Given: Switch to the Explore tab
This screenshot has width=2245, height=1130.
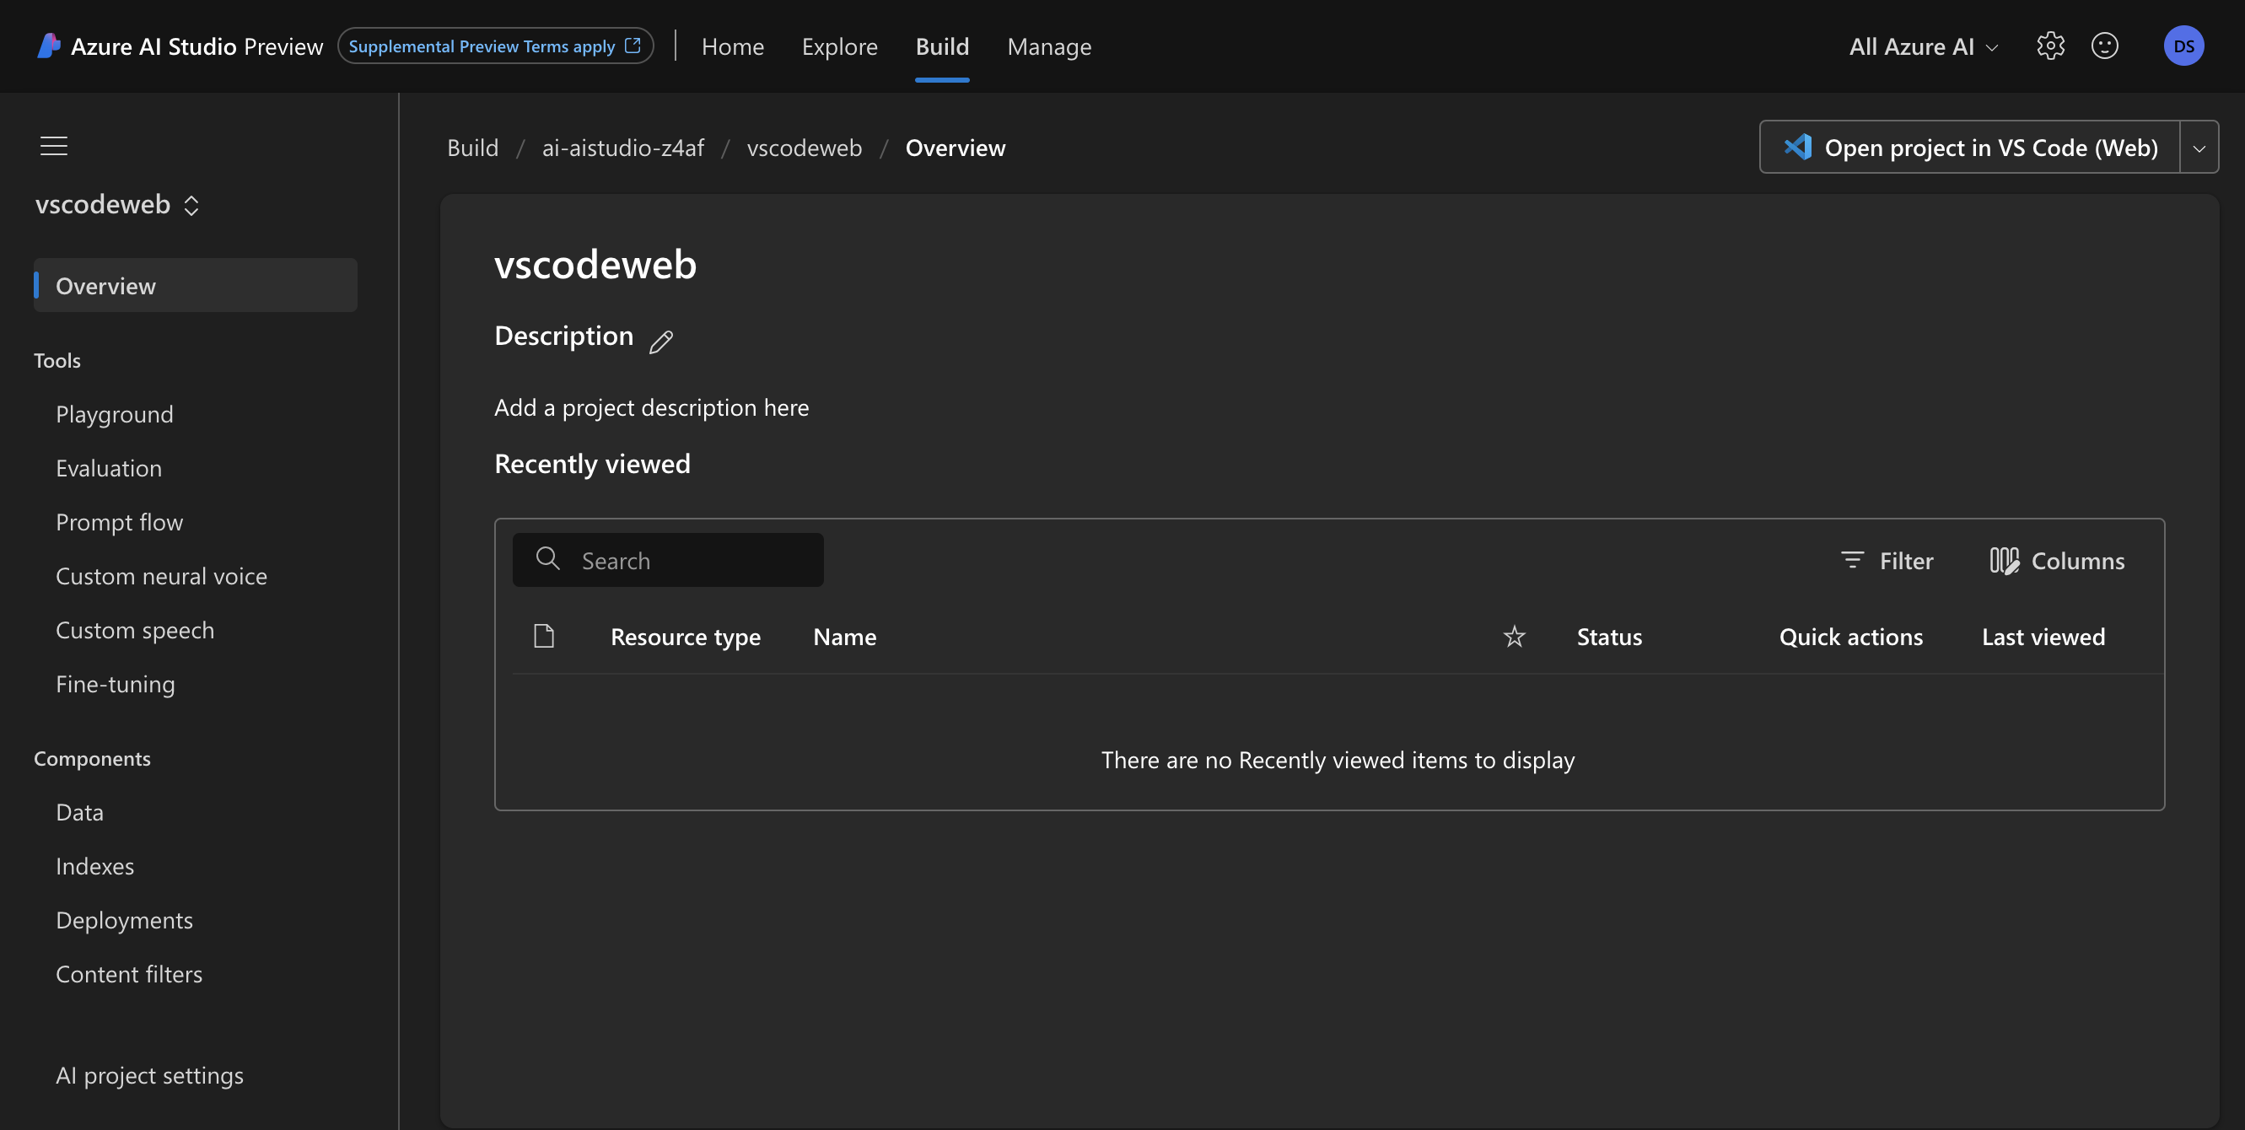Looking at the screenshot, I should [x=839, y=46].
